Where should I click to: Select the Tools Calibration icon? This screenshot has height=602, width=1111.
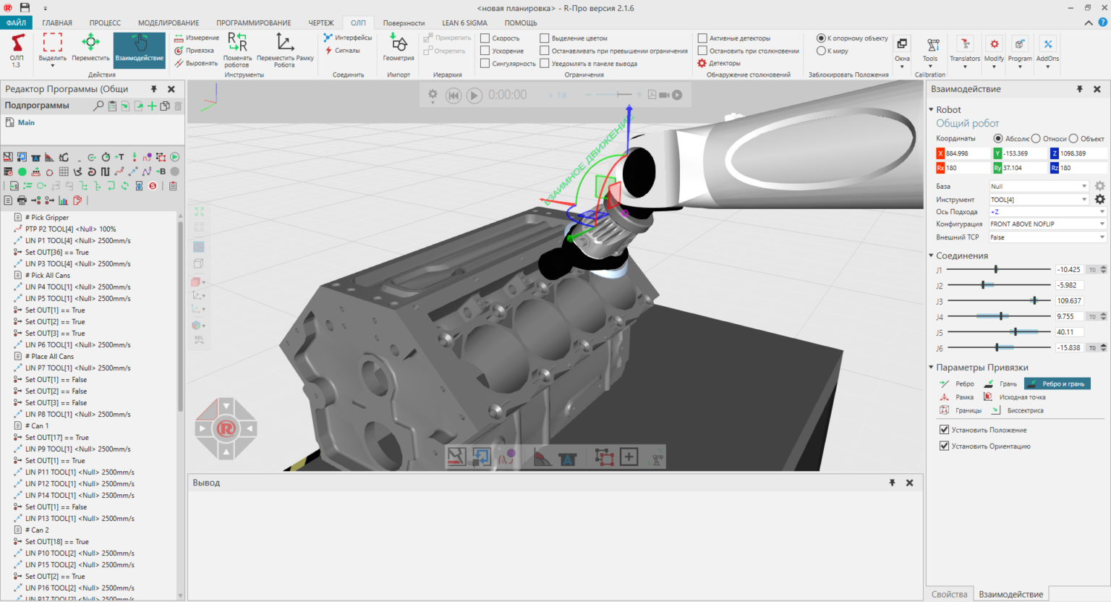(x=930, y=49)
